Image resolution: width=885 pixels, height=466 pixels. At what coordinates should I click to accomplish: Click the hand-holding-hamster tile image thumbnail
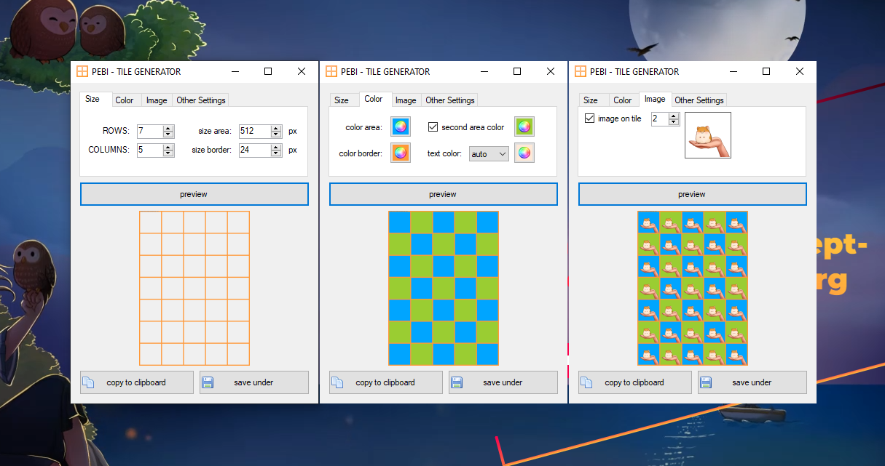[707, 135]
